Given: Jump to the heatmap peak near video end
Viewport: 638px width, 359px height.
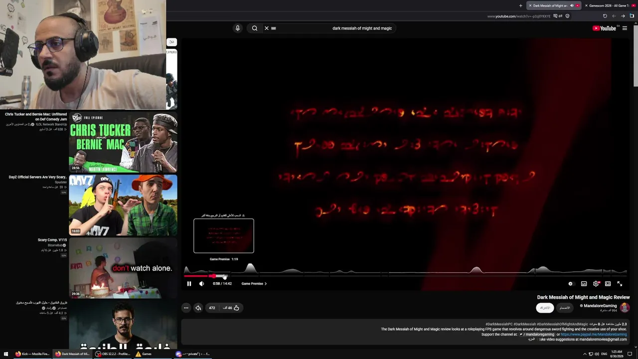Looking at the screenshot, I should pos(542,270).
